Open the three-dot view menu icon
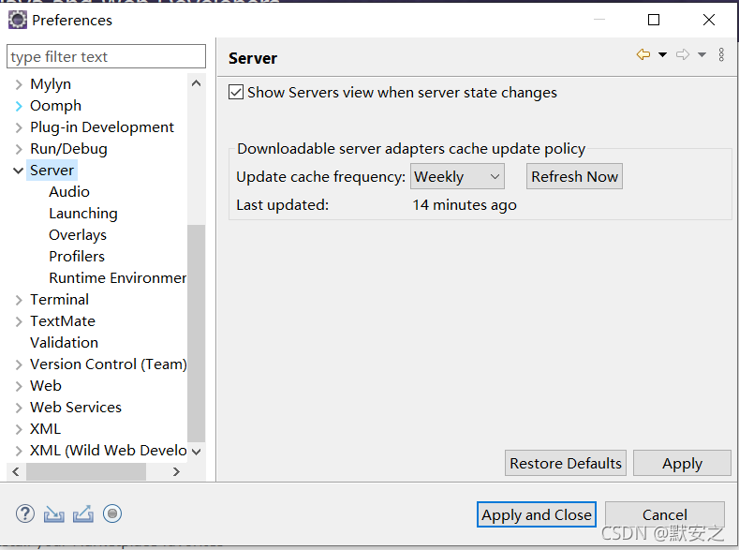This screenshot has width=739, height=550. point(721,54)
